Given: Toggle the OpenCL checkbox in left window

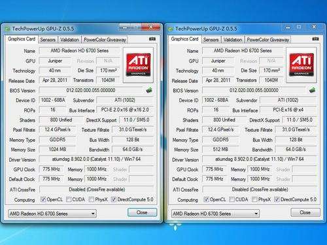Looking at the screenshot, I should coord(43,199).
